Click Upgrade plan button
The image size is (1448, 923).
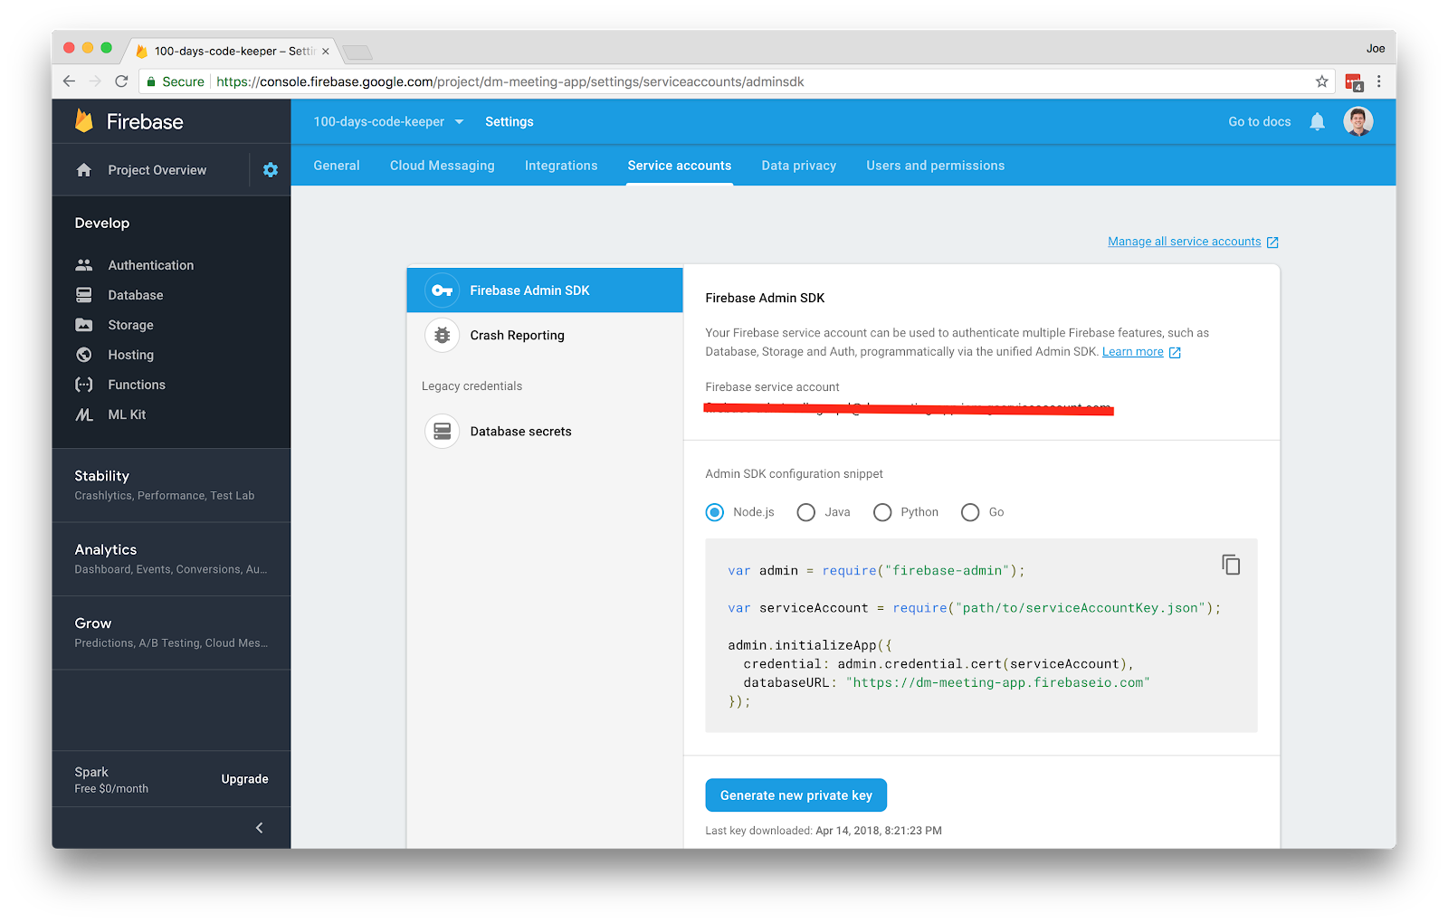pos(245,779)
